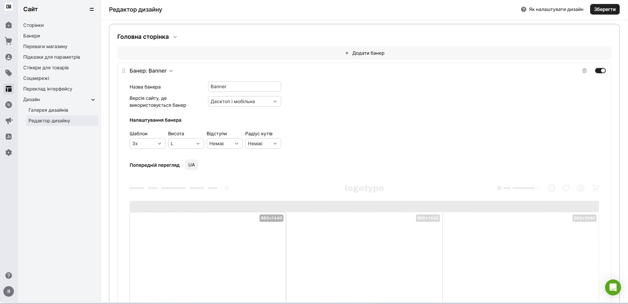Go to Сторінки menu item
The image size is (628, 304).
click(x=34, y=25)
